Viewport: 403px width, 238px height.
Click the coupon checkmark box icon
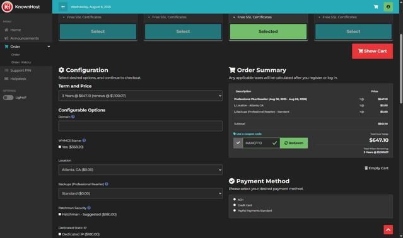(238, 143)
